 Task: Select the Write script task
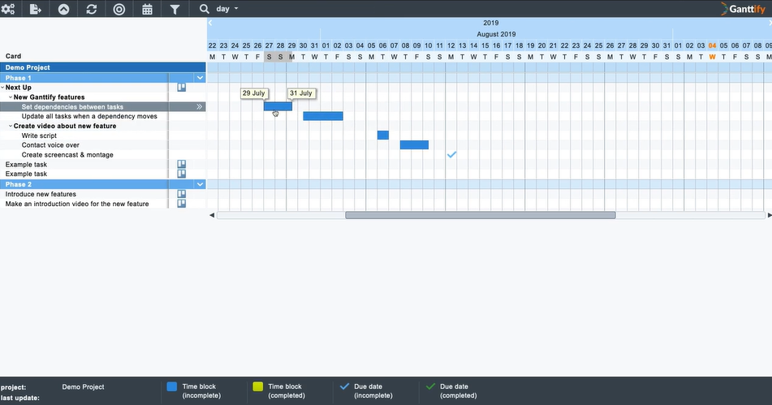point(39,136)
